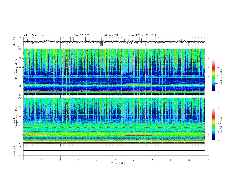Click the "station=ATH" label
Viewport: 234px width, 180px height.
point(110,35)
